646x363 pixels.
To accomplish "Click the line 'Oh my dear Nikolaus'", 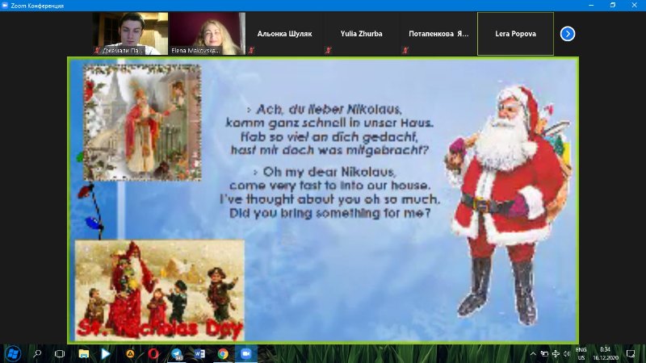I will point(329,172).
